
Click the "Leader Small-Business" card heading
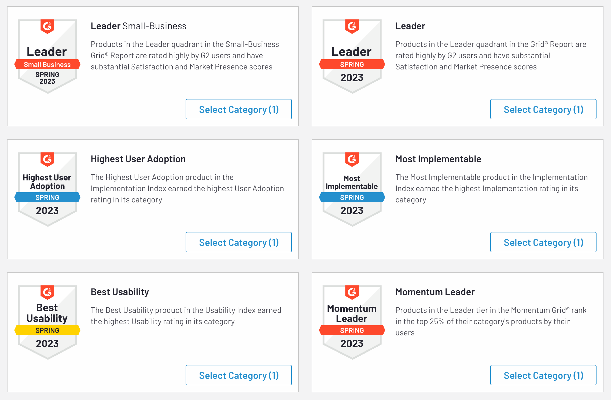click(x=138, y=26)
